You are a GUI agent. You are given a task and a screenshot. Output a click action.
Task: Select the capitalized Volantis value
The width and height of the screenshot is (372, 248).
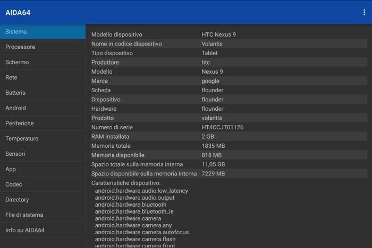pyautogui.click(x=212, y=44)
